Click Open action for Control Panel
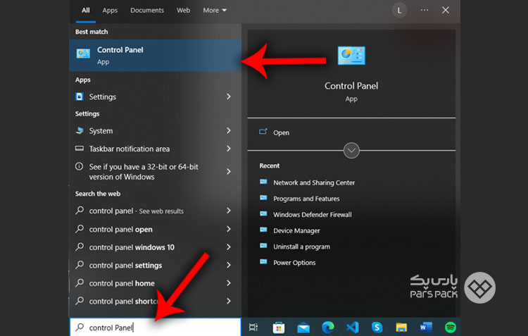This screenshot has width=528, height=336. coord(281,132)
